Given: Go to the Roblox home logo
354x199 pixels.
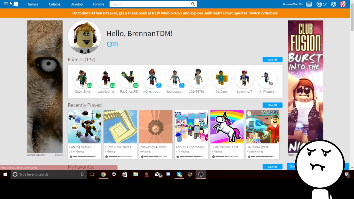Looking at the screenshot, I should click(x=16, y=4).
